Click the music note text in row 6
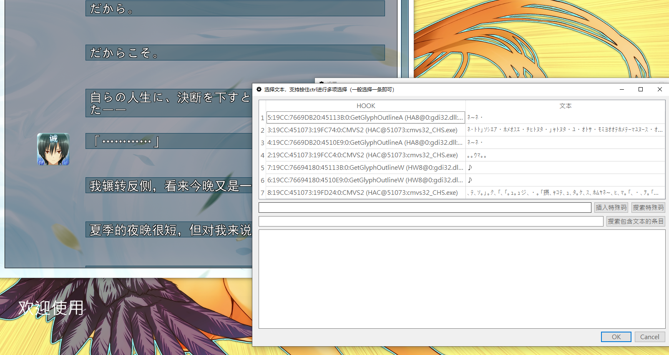The image size is (669, 355). (x=470, y=180)
